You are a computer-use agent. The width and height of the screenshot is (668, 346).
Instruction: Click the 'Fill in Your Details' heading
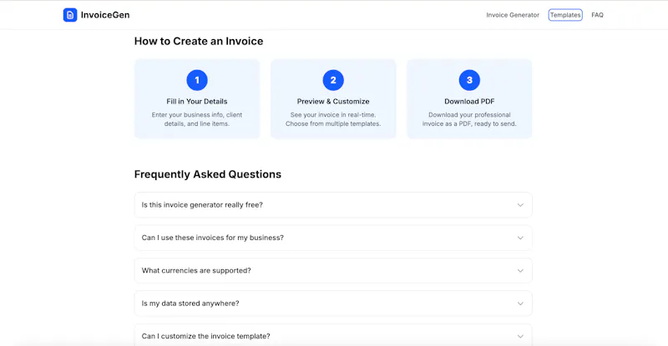click(x=197, y=101)
